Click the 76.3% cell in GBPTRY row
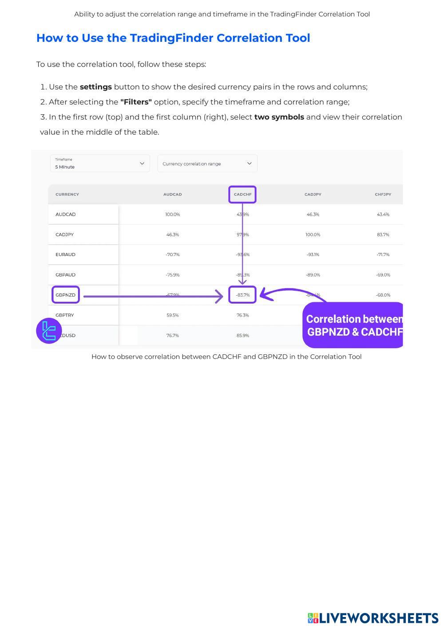 click(242, 315)
